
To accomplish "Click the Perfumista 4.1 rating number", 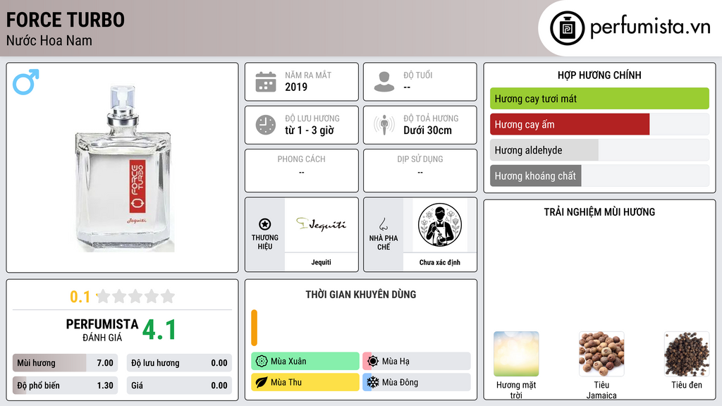I will (159, 330).
